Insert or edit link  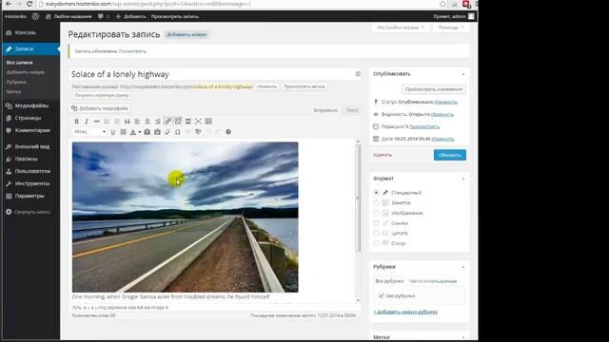point(167,122)
